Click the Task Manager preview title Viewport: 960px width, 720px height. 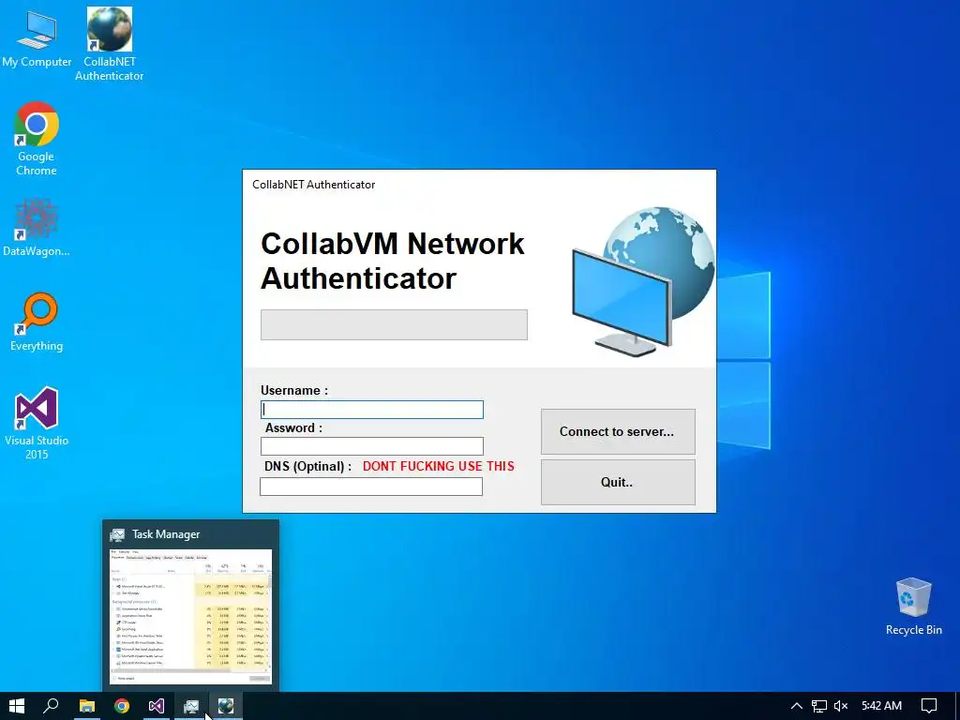[x=166, y=534]
